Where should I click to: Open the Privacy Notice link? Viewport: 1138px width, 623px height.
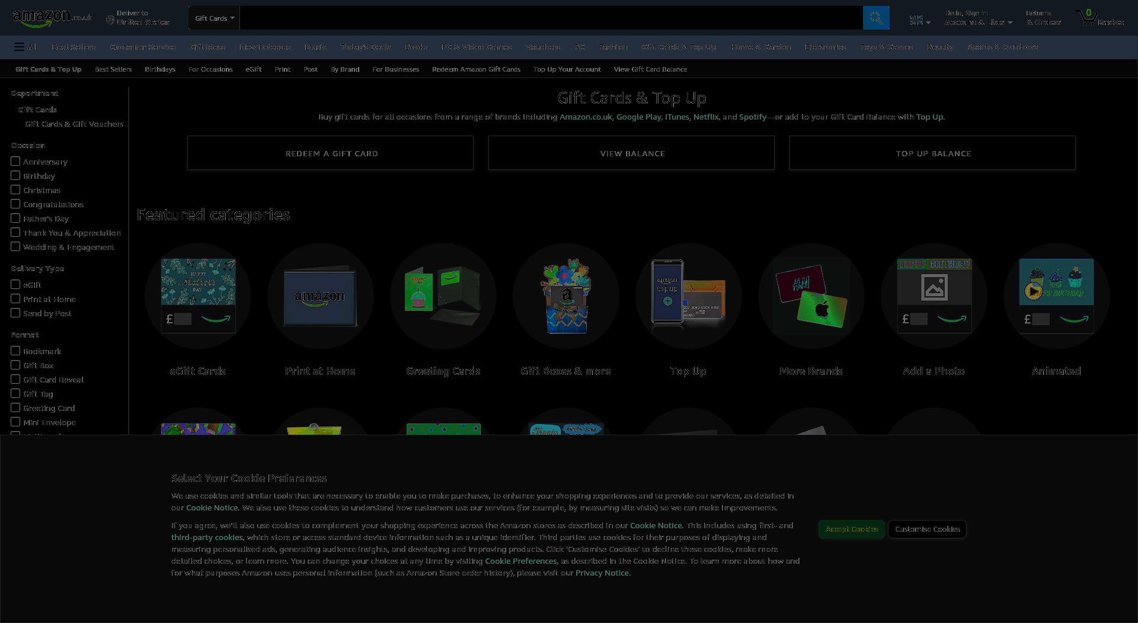(602, 573)
